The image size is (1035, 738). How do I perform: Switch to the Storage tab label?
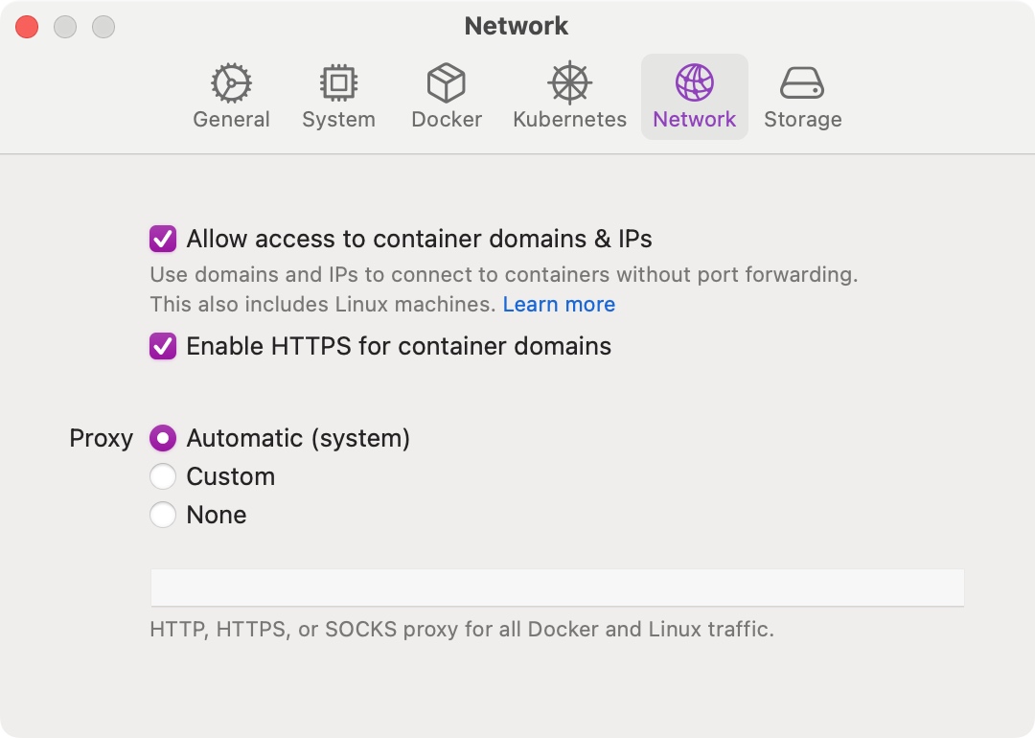coord(802,120)
